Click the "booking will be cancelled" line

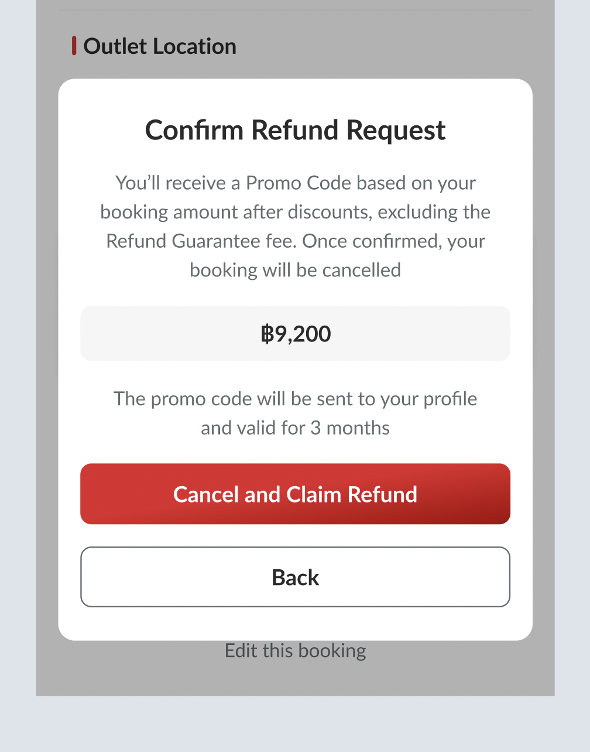coord(295,270)
